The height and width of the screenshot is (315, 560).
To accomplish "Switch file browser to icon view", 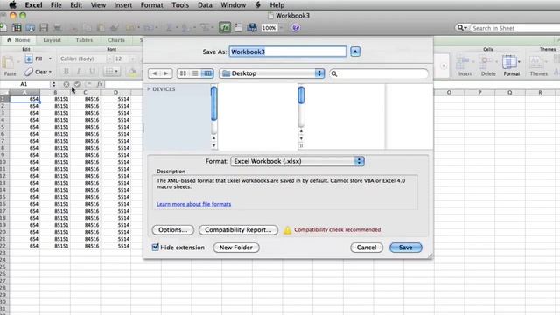I will point(183,73).
